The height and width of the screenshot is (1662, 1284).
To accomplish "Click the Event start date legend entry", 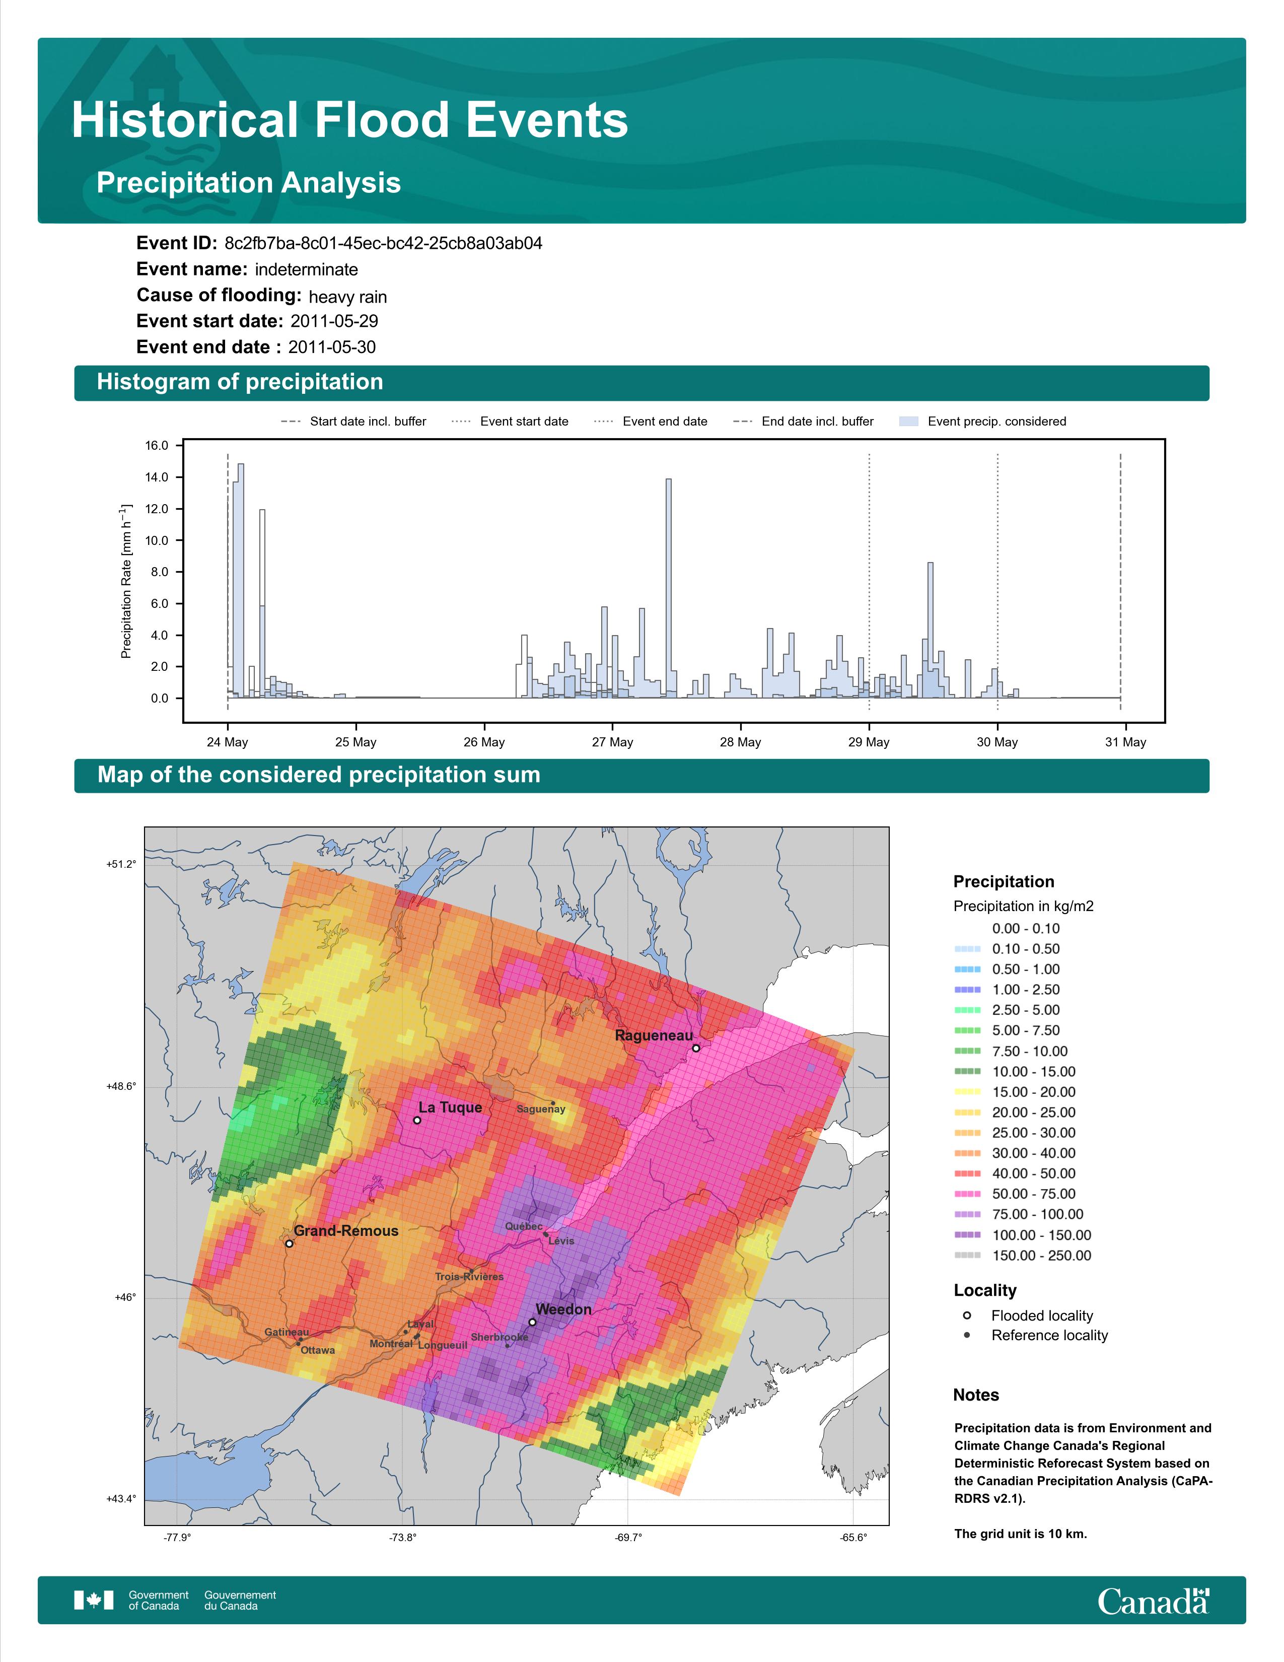I will pos(510,422).
